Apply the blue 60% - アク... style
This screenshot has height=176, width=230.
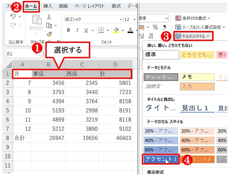(161, 150)
